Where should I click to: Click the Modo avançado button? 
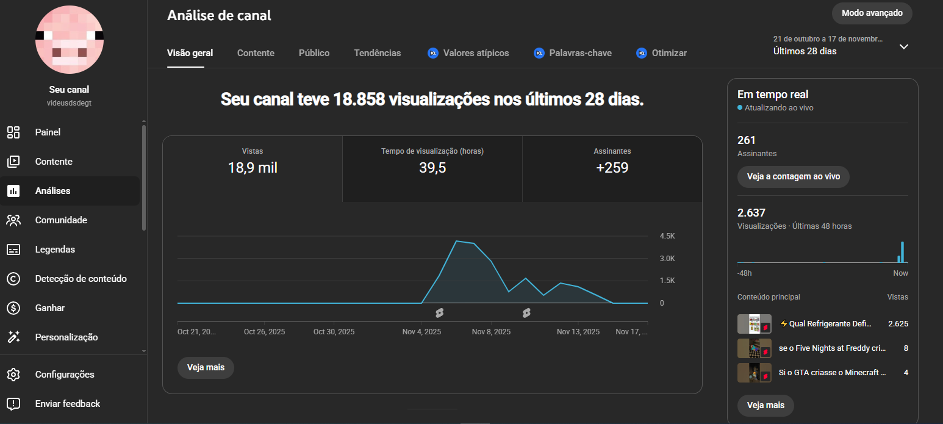pyautogui.click(x=872, y=13)
